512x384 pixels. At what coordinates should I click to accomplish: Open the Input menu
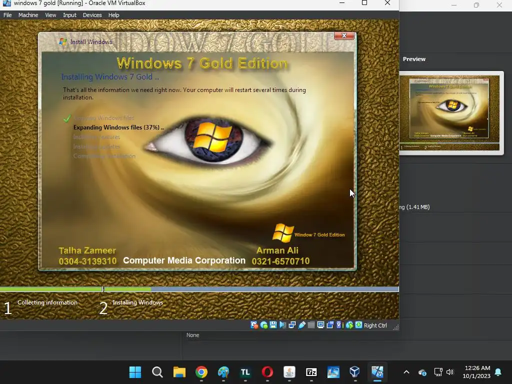(69, 15)
